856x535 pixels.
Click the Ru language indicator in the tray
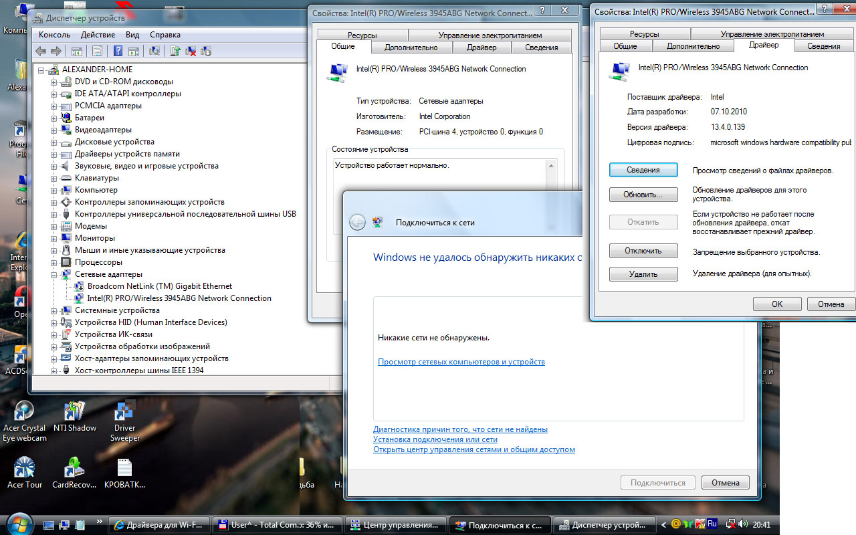[x=712, y=524]
